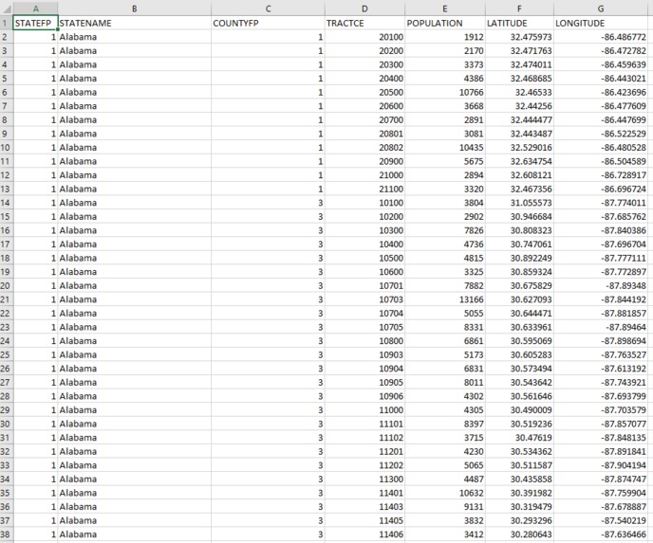Select column D header
653x543 pixels.
(364, 9)
